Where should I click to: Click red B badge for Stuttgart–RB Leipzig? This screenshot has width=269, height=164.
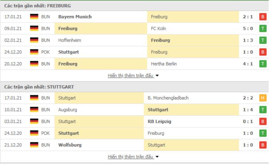click(263, 122)
